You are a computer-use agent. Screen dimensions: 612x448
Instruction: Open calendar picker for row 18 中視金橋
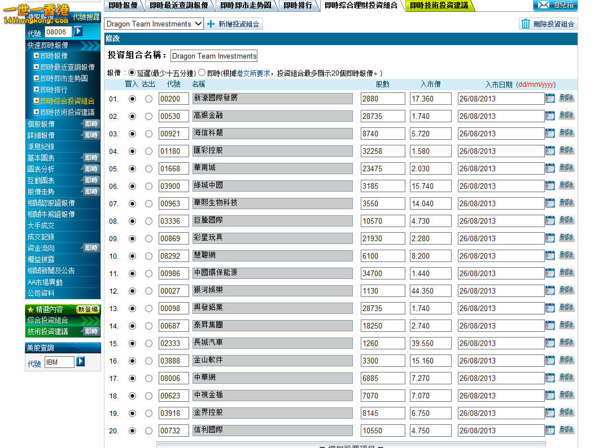[550, 396]
